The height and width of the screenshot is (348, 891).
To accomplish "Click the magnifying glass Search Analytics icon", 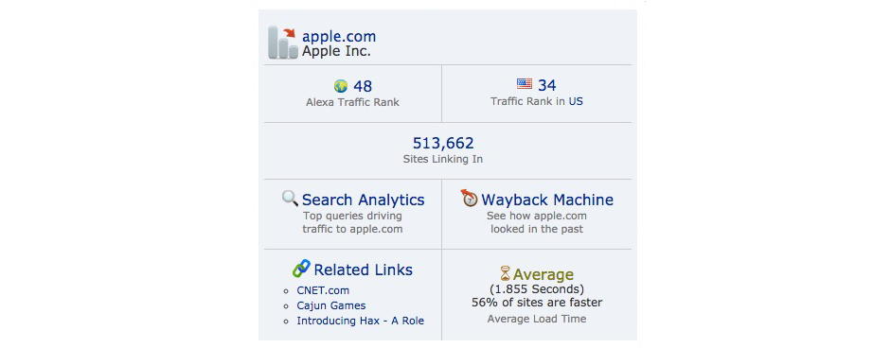I will (290, 199).
